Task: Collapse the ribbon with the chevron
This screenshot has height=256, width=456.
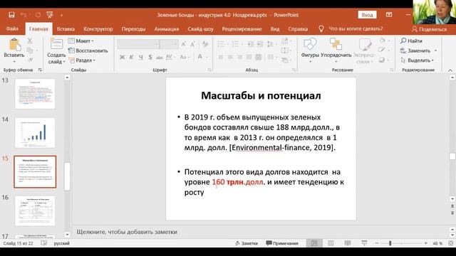Action: coord(450,70)
